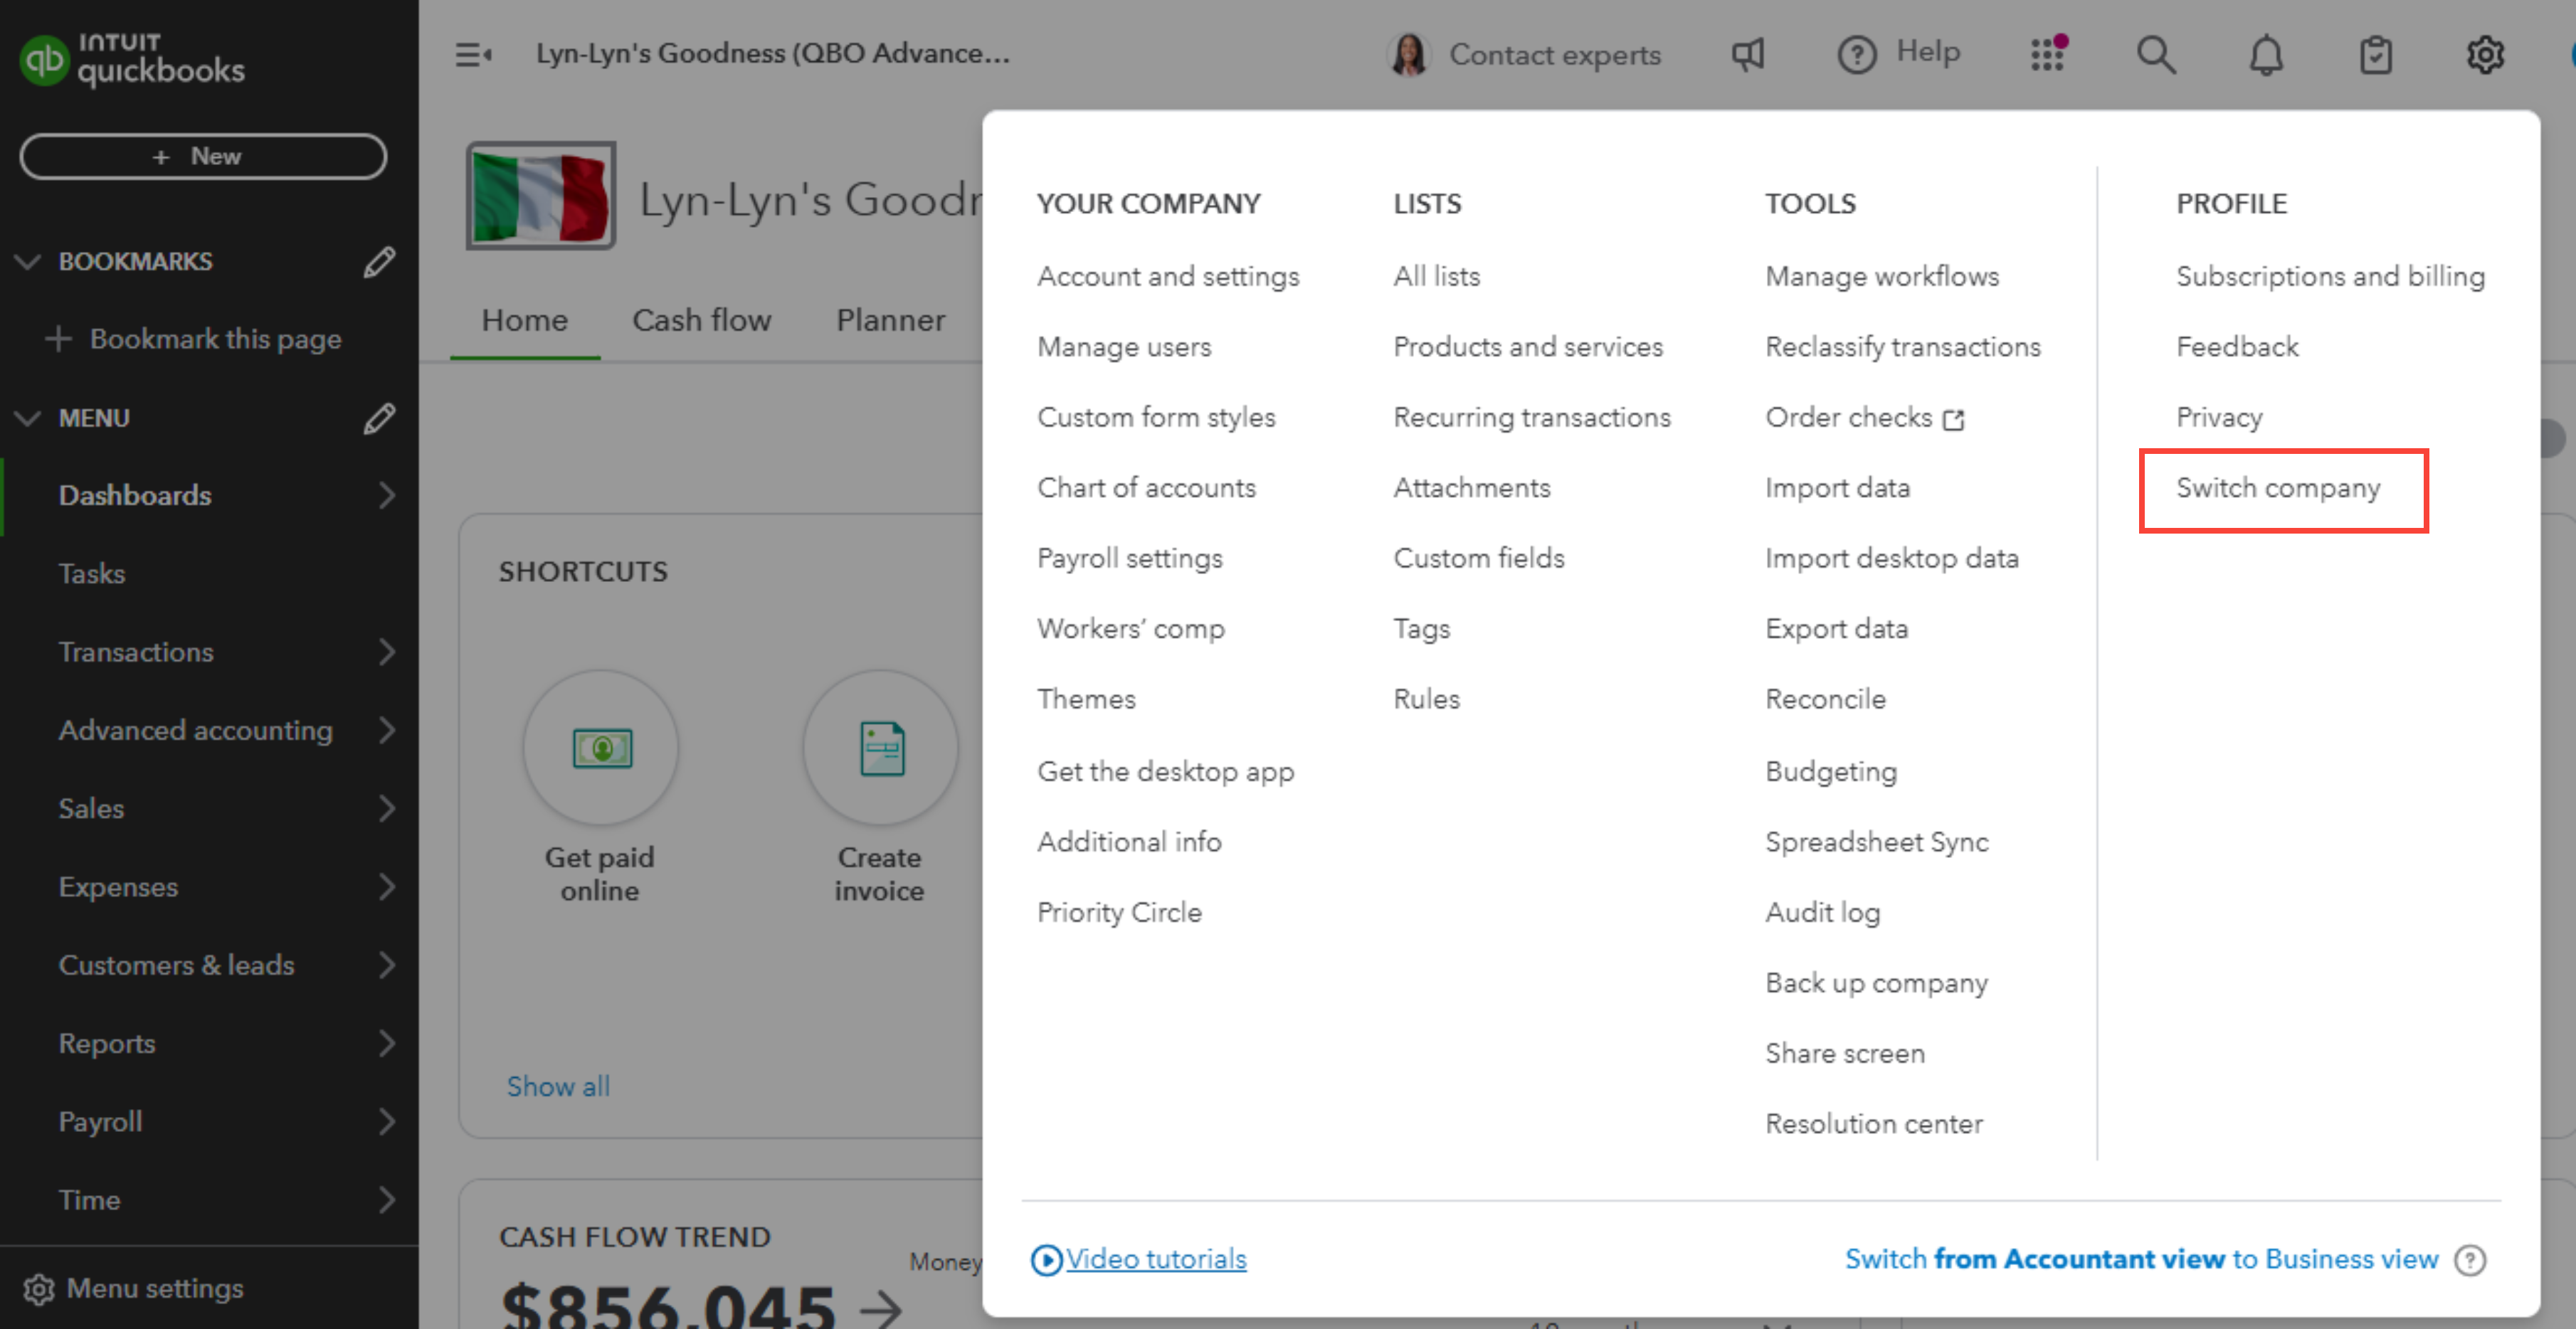The height and width of the screenshot is (1329, 2576).
Task: Open Reclassify transactions tool
Action: pyautogui.click(x=1902, y=347)
